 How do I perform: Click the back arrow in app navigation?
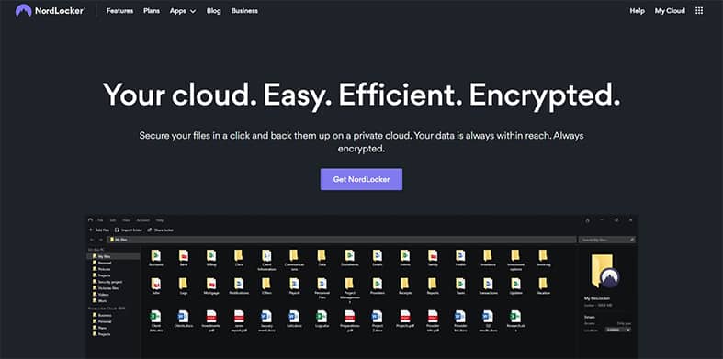click(x=92, y=240)
